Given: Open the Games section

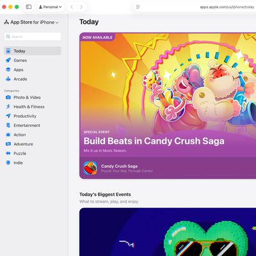Looking at the screenshot, I should (x=33, y=60).
